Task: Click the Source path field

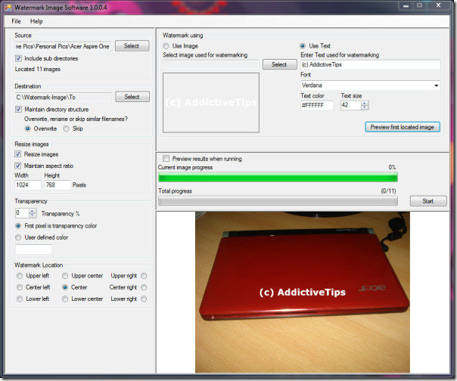Action: 63,46
